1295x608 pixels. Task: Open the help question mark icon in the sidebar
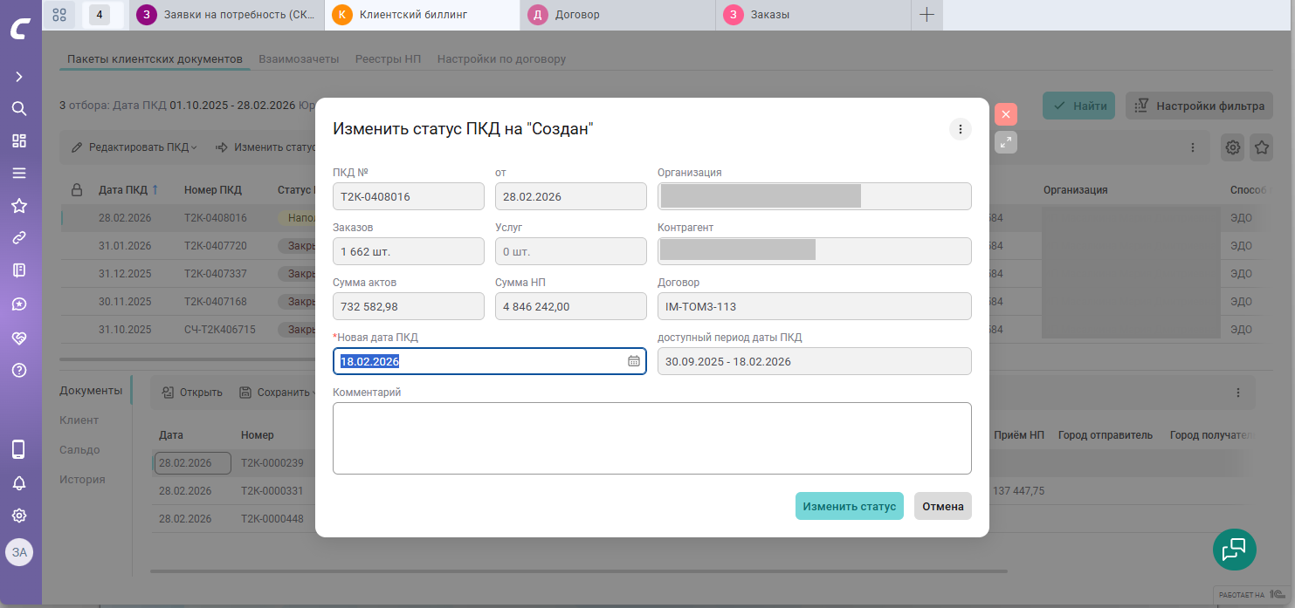[x=19, y=370]
